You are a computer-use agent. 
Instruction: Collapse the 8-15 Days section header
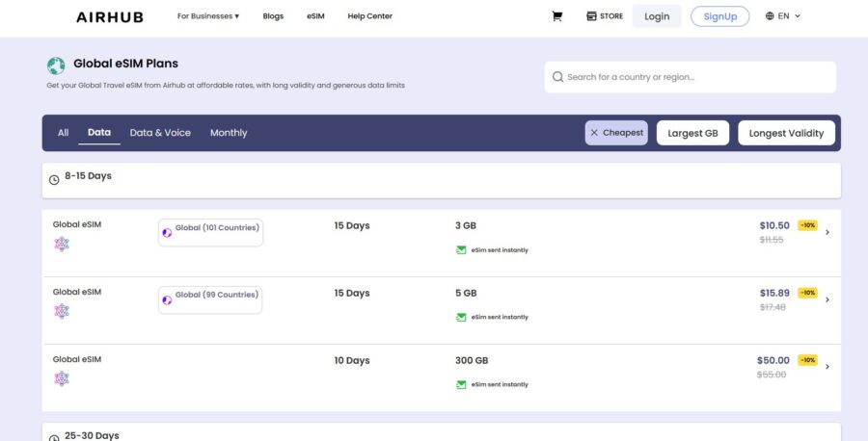coord(441,180)
